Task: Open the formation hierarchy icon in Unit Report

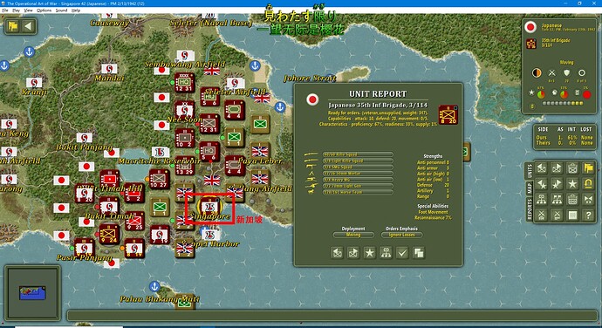Action: pyautogui.click(x=386, y=253)
